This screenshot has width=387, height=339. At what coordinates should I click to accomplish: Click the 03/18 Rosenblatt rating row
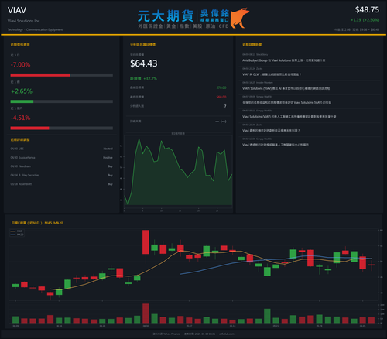pyautogui.click(x=61, y=184)
